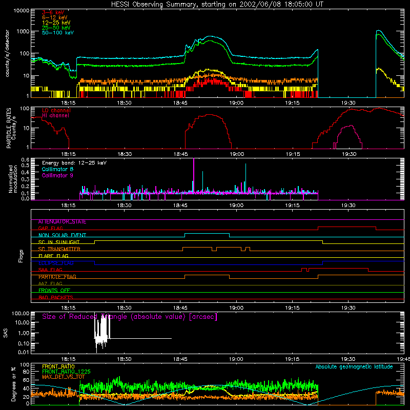Click the HESSI Observing Summary title text
This screenshot has width=410, height=410.
(217, 5)
